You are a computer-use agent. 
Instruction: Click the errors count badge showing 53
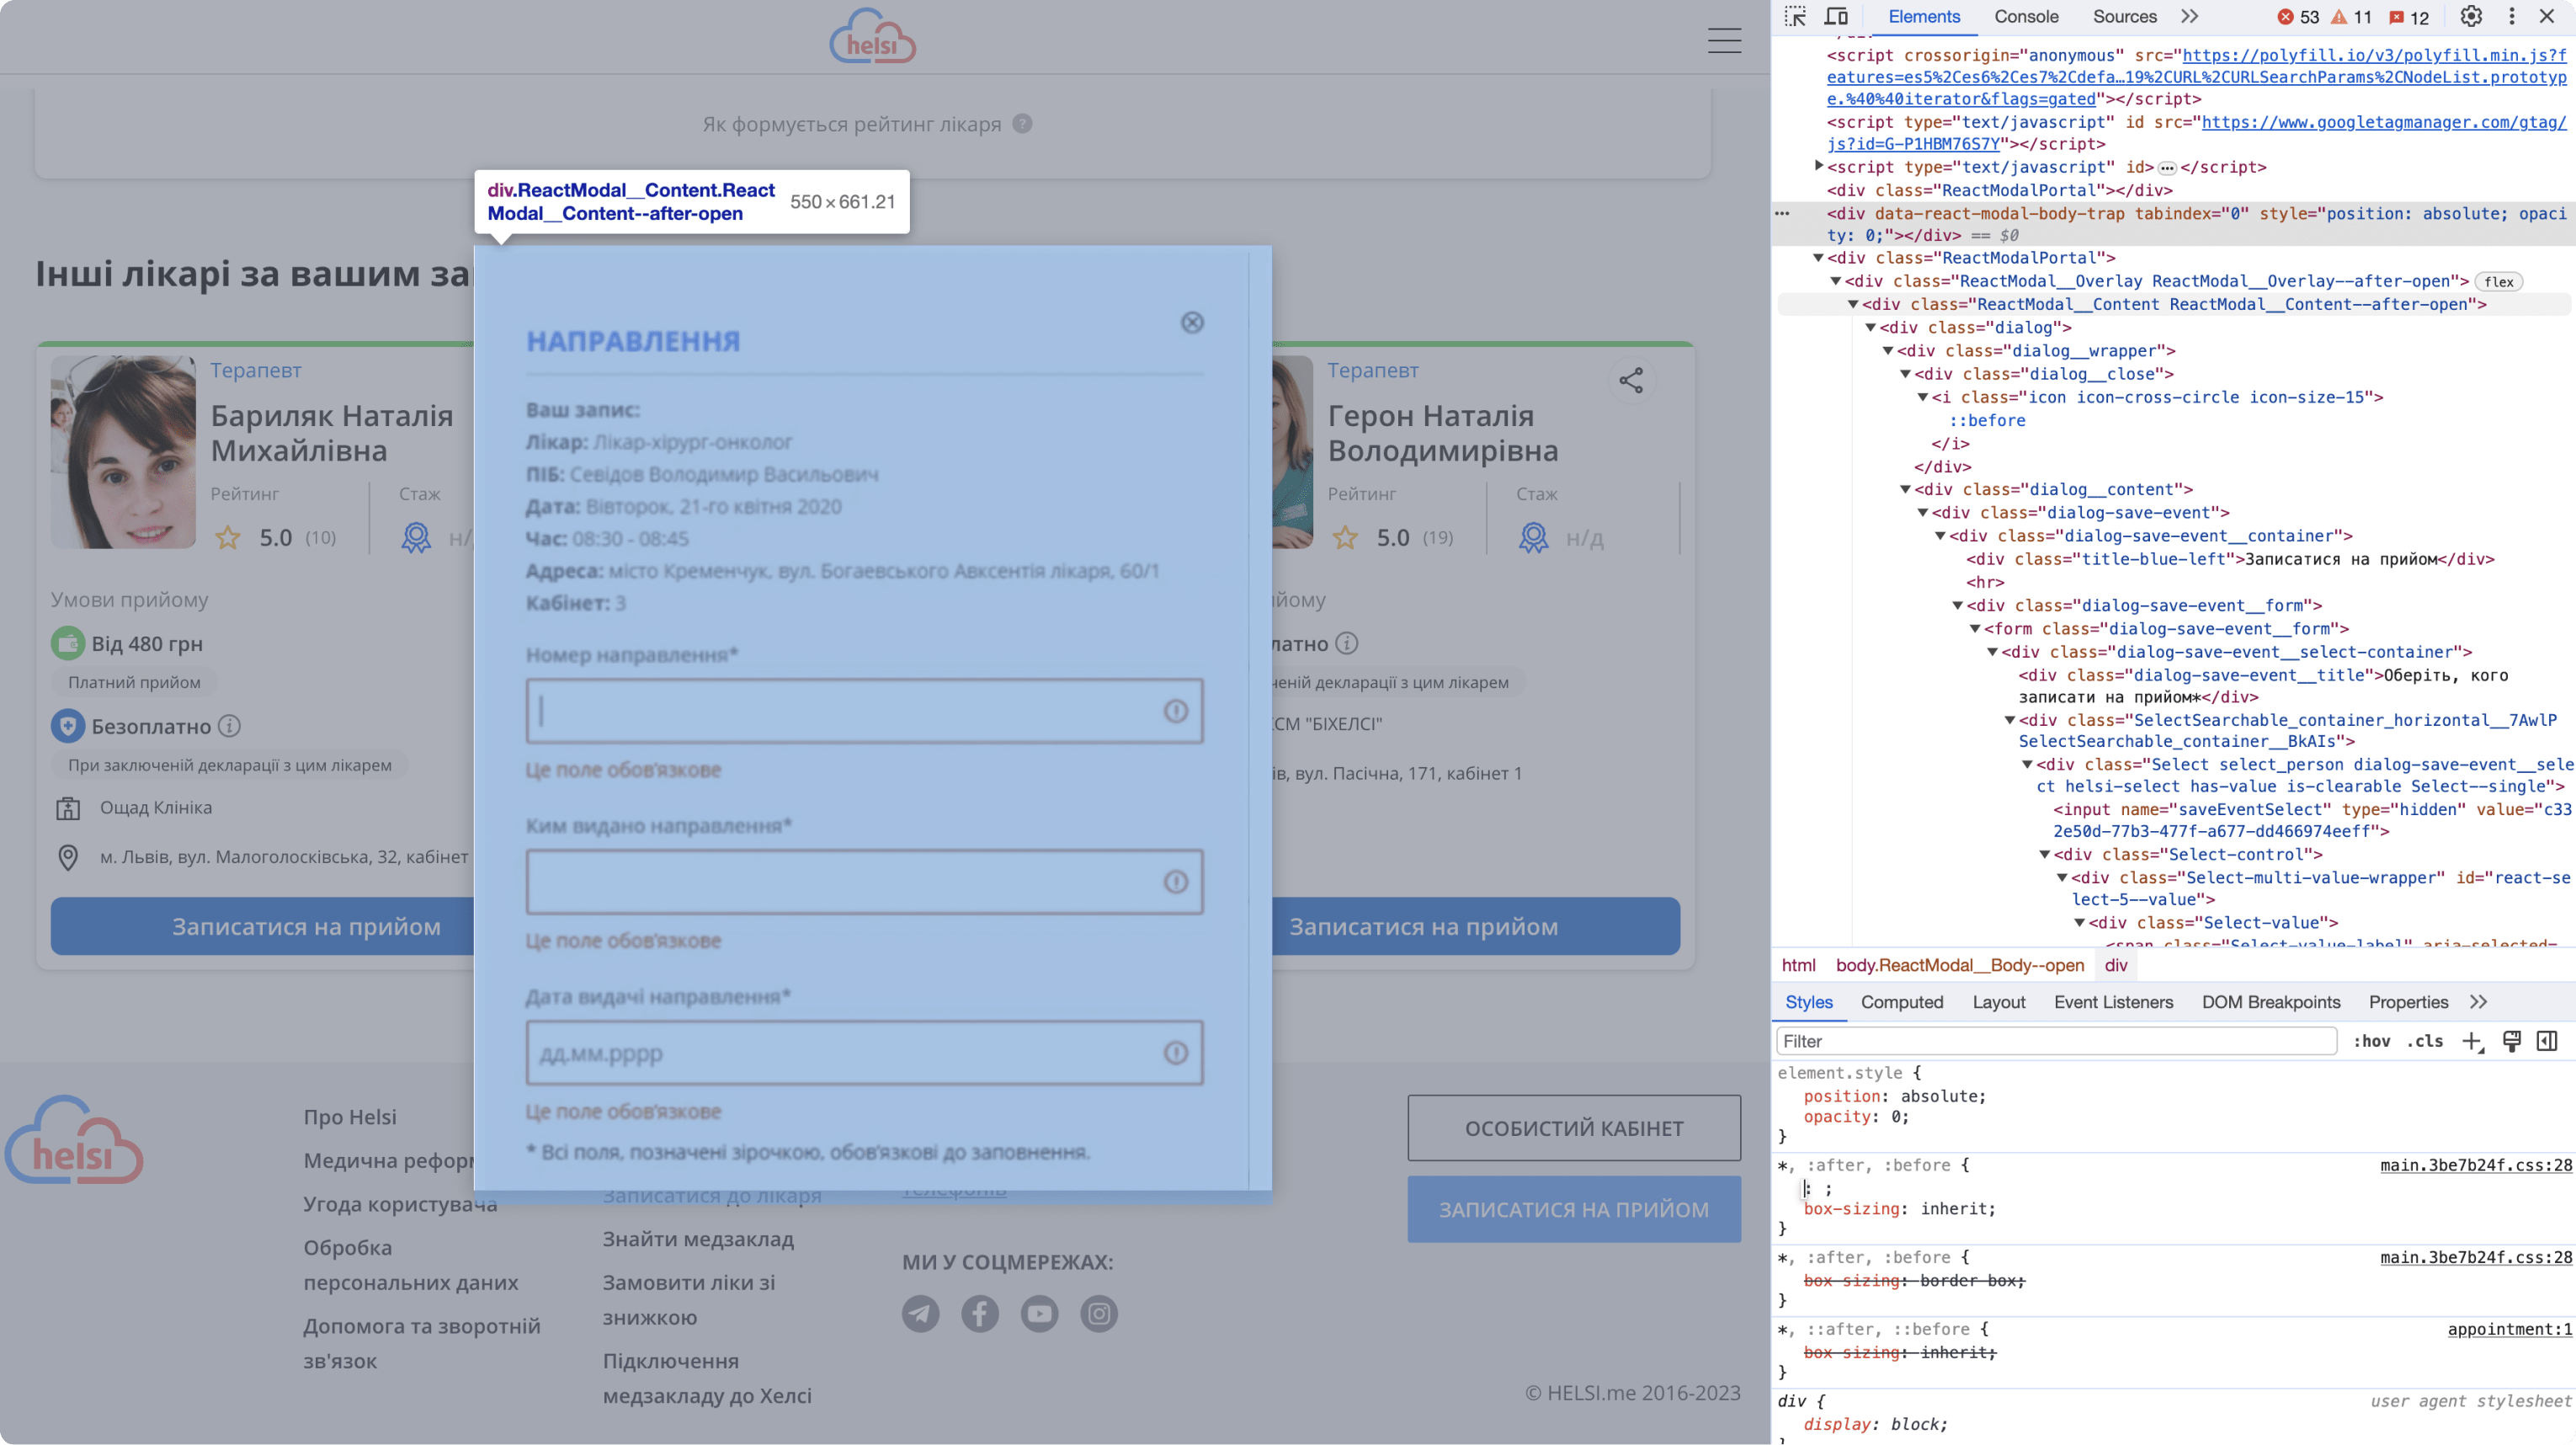click(x=2299, y=17)
